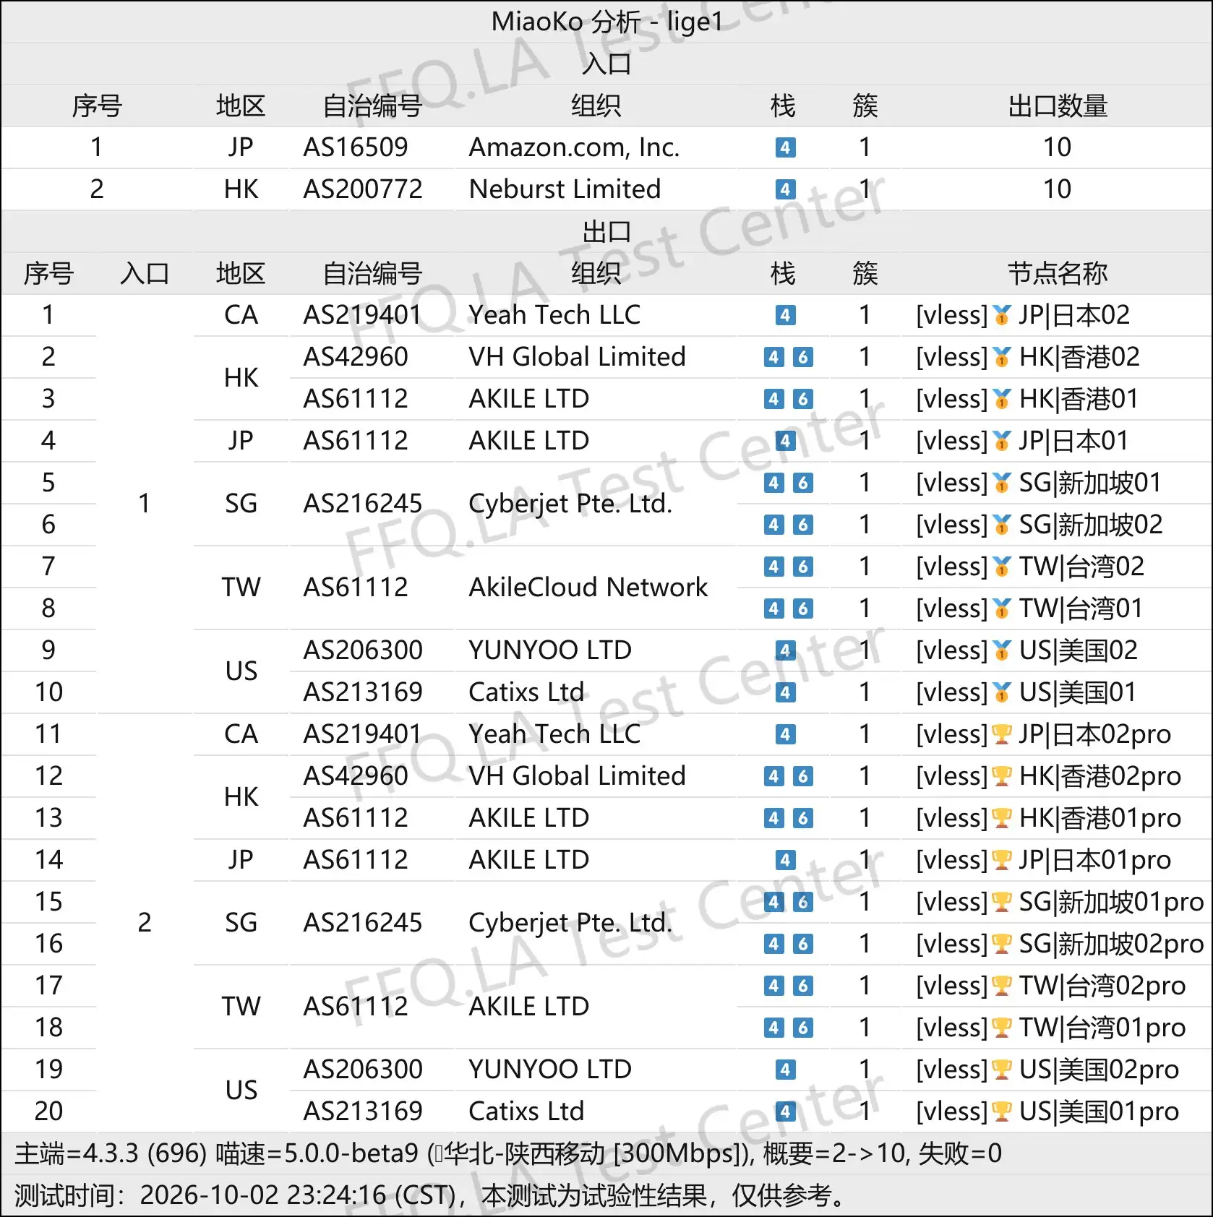Click the IPv4 badge in the Amazon.com row
The width and height of the screenshot is (1213, 1217).
click(x=785, y=147)
